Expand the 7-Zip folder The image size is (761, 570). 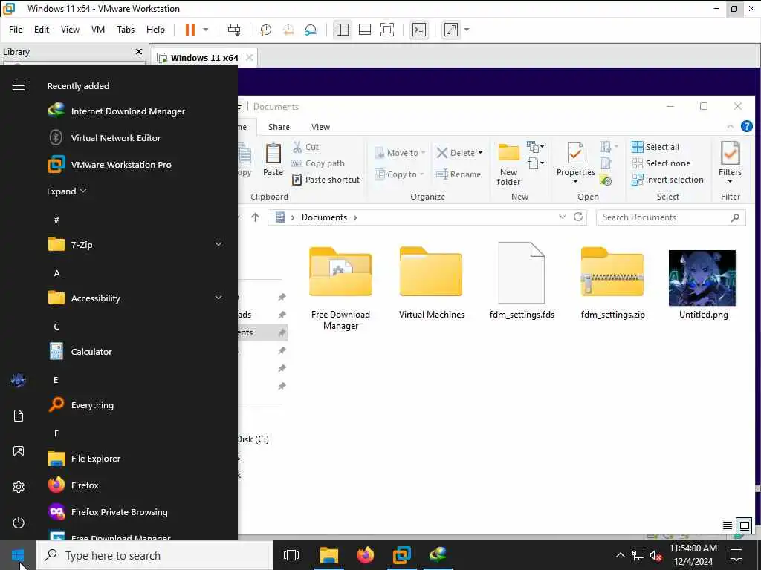pos(136,245)
